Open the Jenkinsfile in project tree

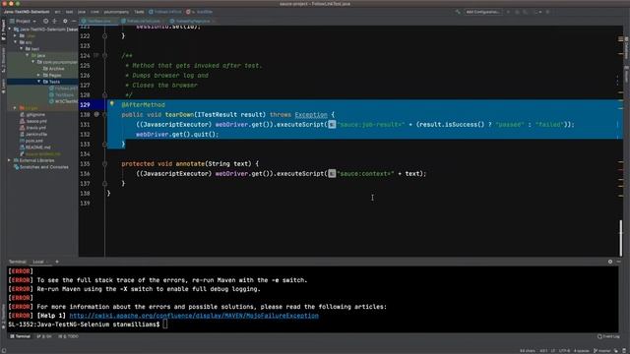click(33, 134)
